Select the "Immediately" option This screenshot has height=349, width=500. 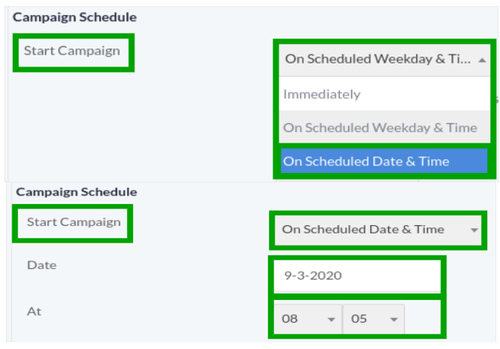322,94
